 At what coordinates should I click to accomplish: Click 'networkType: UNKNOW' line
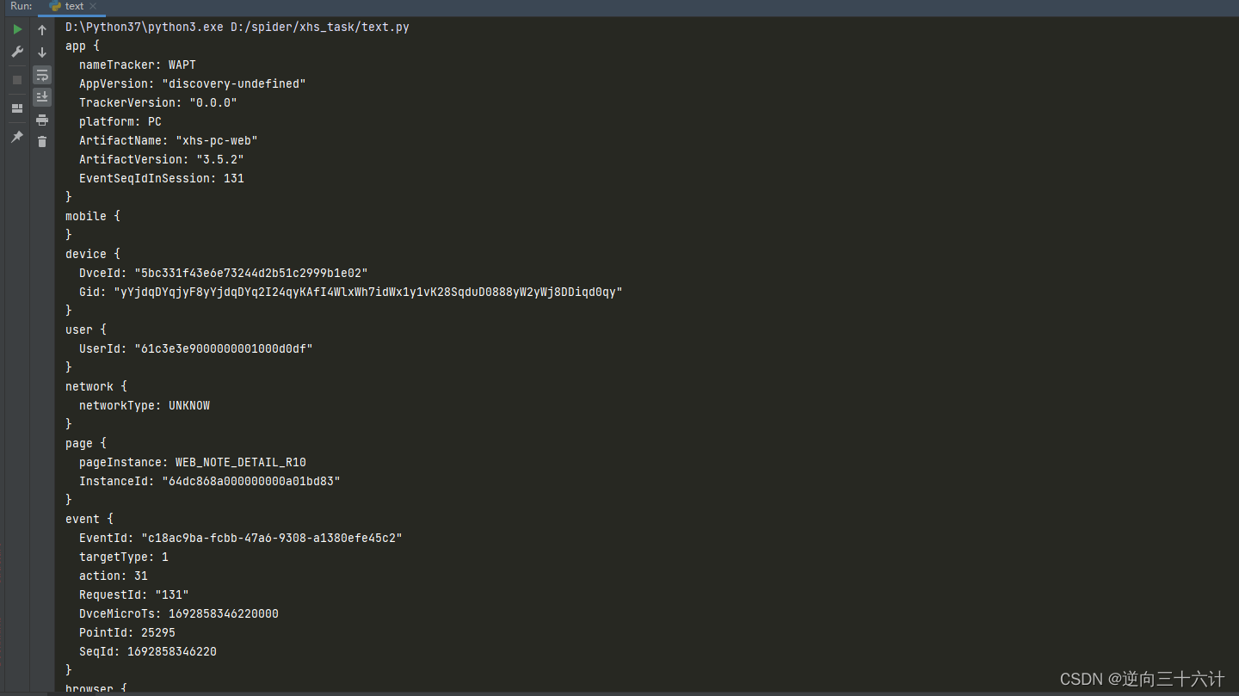[x=145, y=405]
